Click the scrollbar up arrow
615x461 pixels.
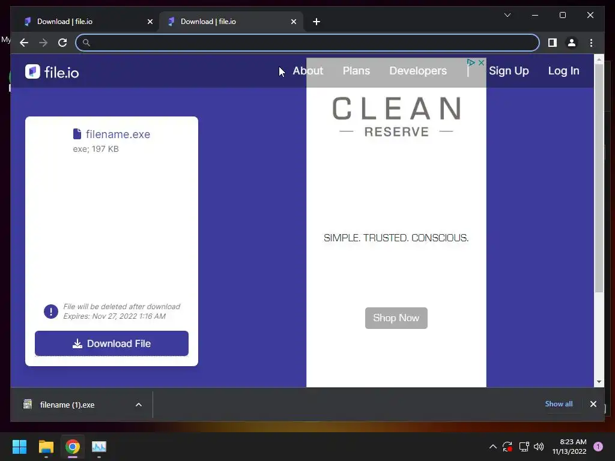(599, 59)
